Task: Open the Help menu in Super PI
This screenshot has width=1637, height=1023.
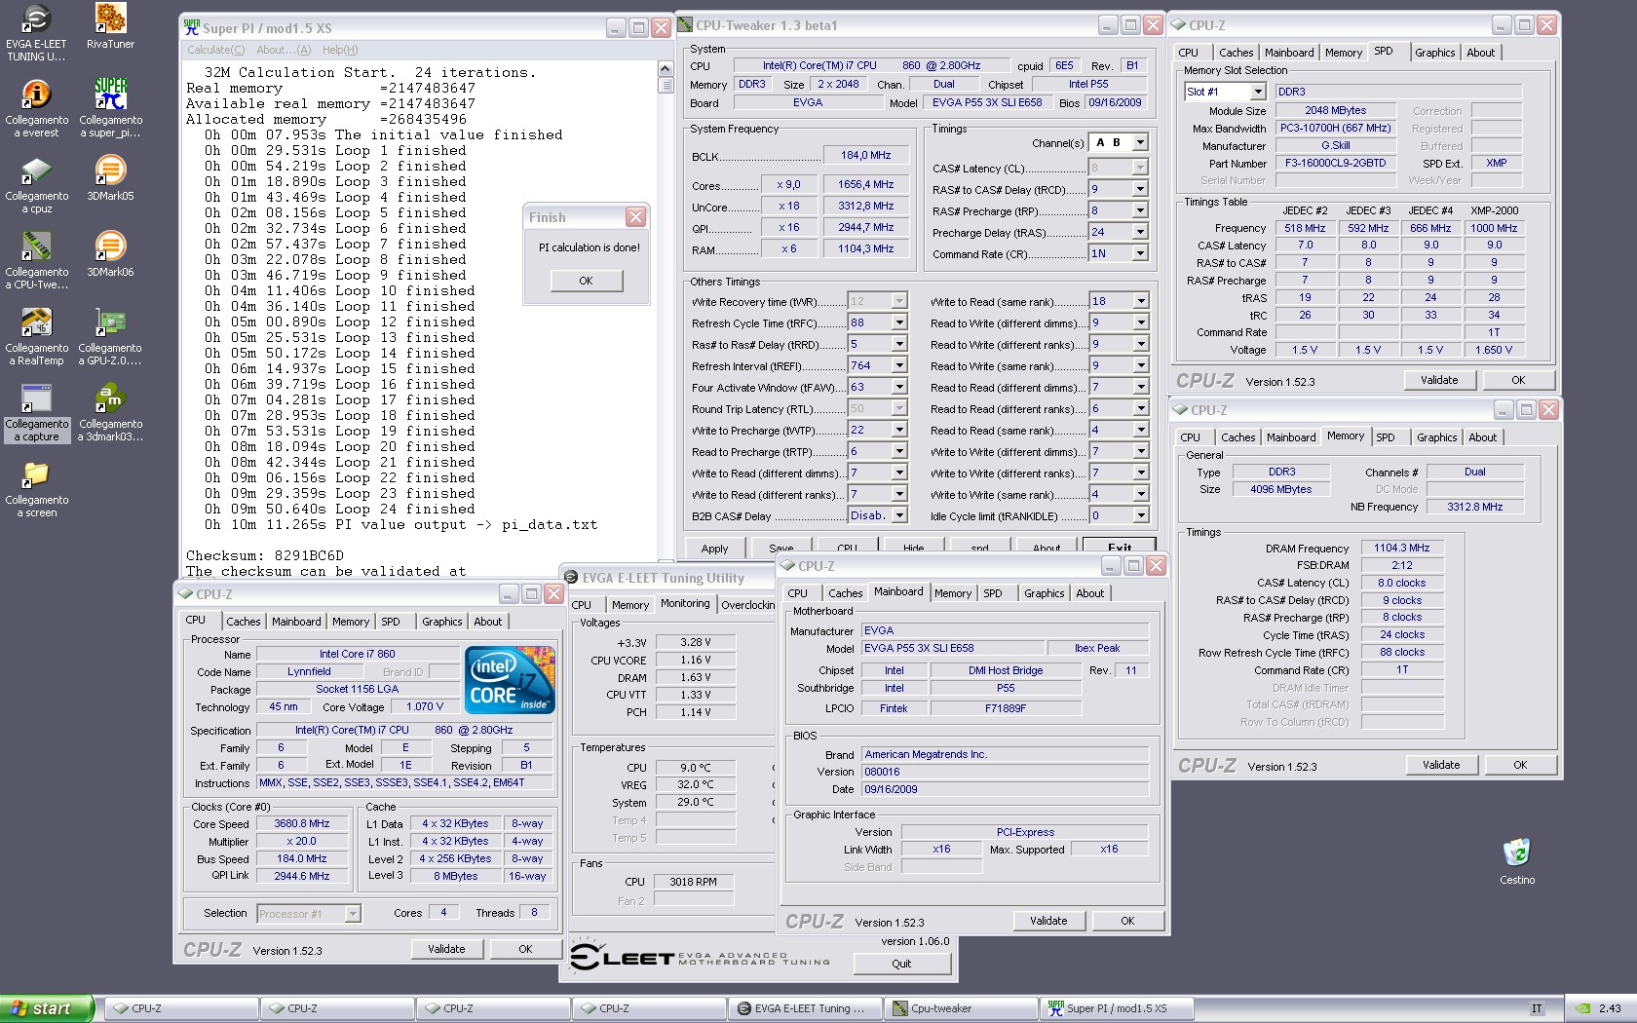Action: coord(340,50)
